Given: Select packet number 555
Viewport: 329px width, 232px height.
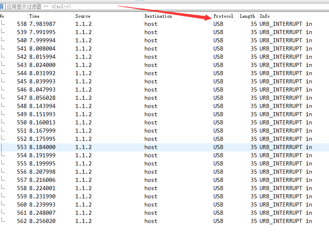Looking at the screenshot, I should tap(164, 163).
